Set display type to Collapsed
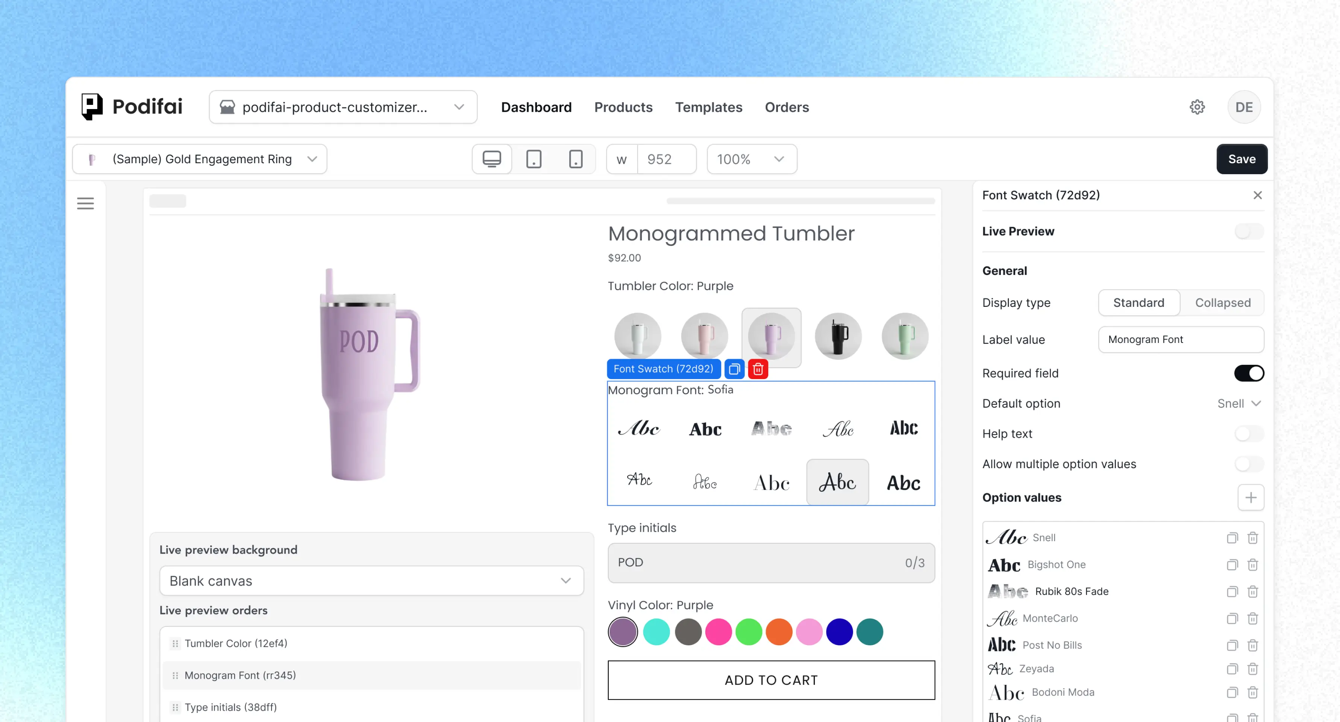Viewport: 1340px width, 722px height. pyautogui.click(x=1222, y=303)
